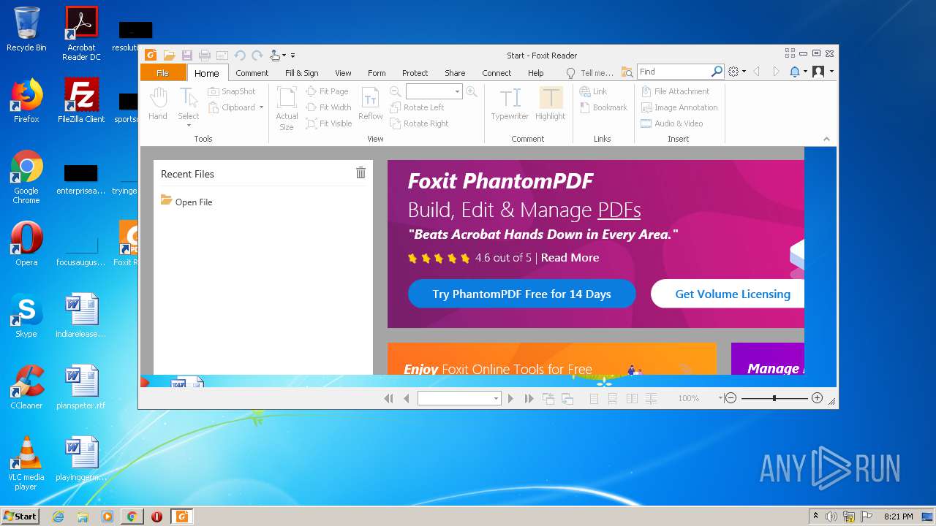Click the Print icon in quick access toolbar
Viewport: 936px width, 526px height.
tap(205, 56)
